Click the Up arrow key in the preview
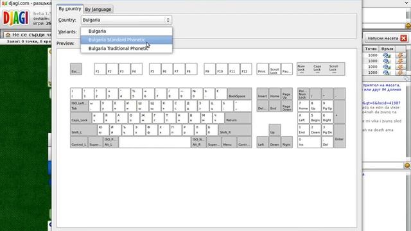This screenshot has height=231, width=411. 274,130
